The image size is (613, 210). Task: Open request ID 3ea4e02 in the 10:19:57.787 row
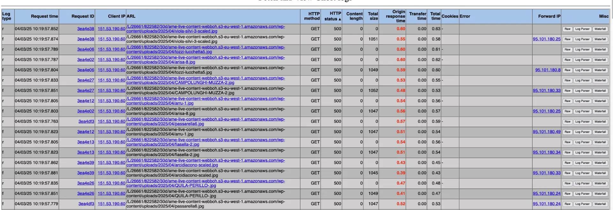86,60
